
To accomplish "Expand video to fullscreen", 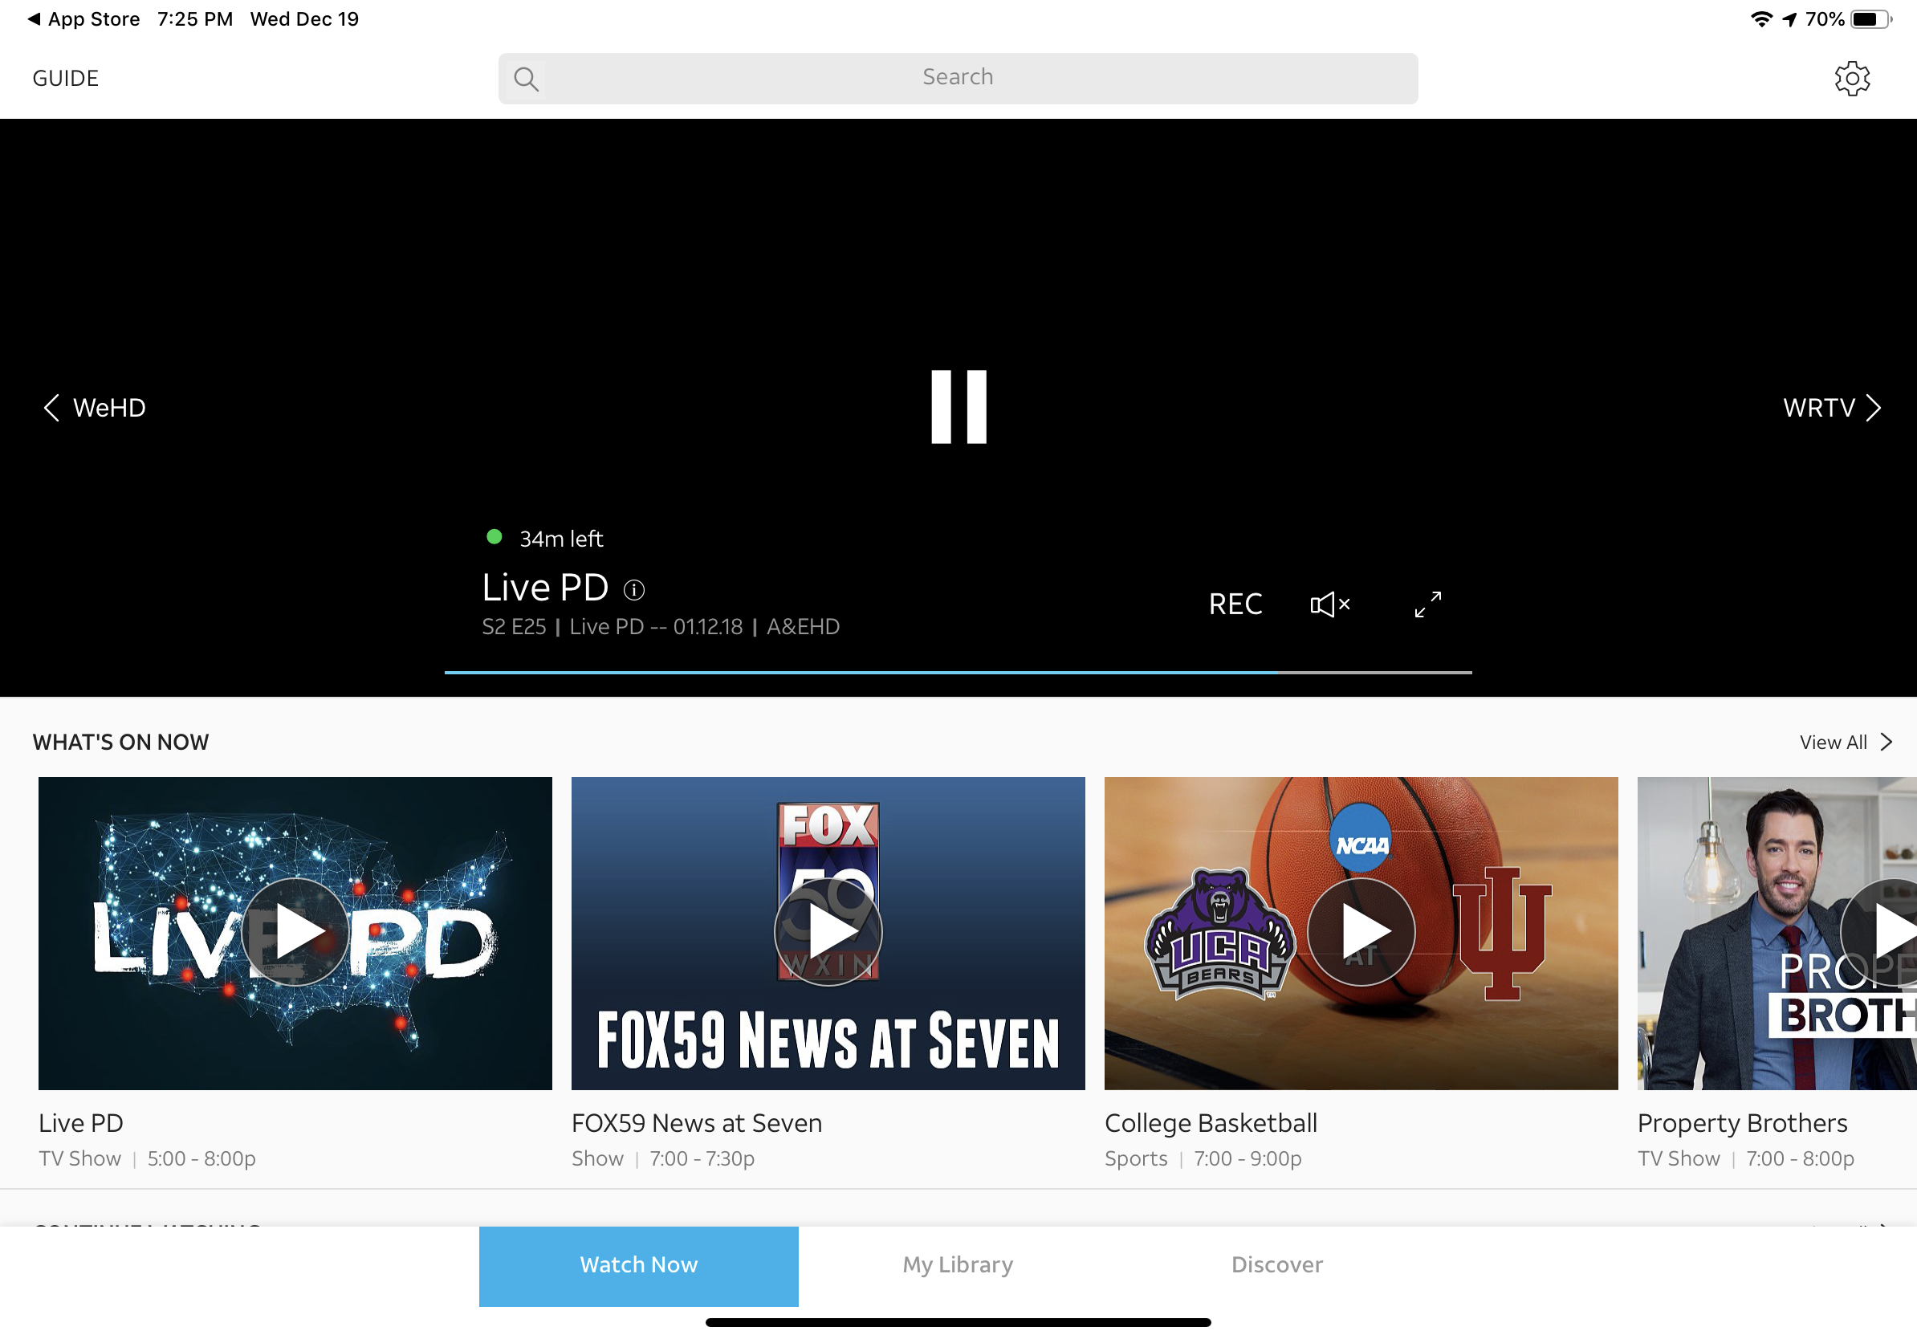I will pos(1428,604).
